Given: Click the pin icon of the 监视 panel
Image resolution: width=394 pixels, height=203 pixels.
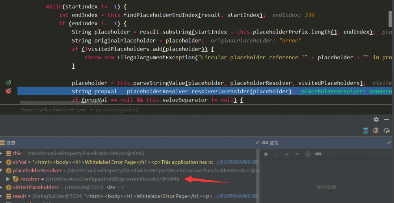Looking at the screenshot, I should pyautogui.click(x=389, y=143).
